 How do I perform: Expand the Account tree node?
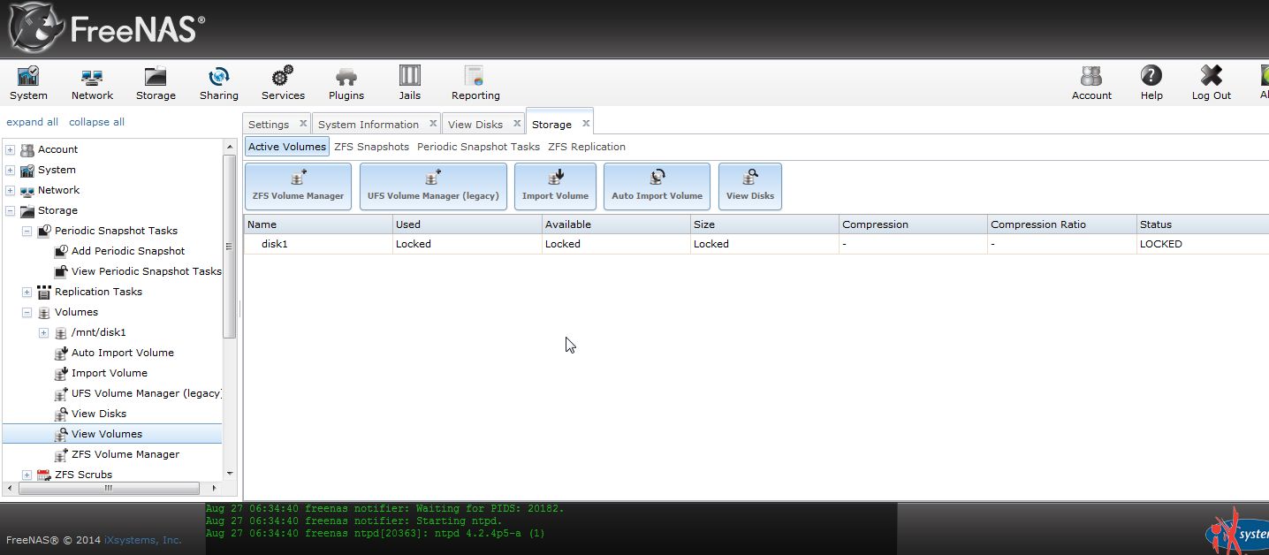tap(11, 149)
